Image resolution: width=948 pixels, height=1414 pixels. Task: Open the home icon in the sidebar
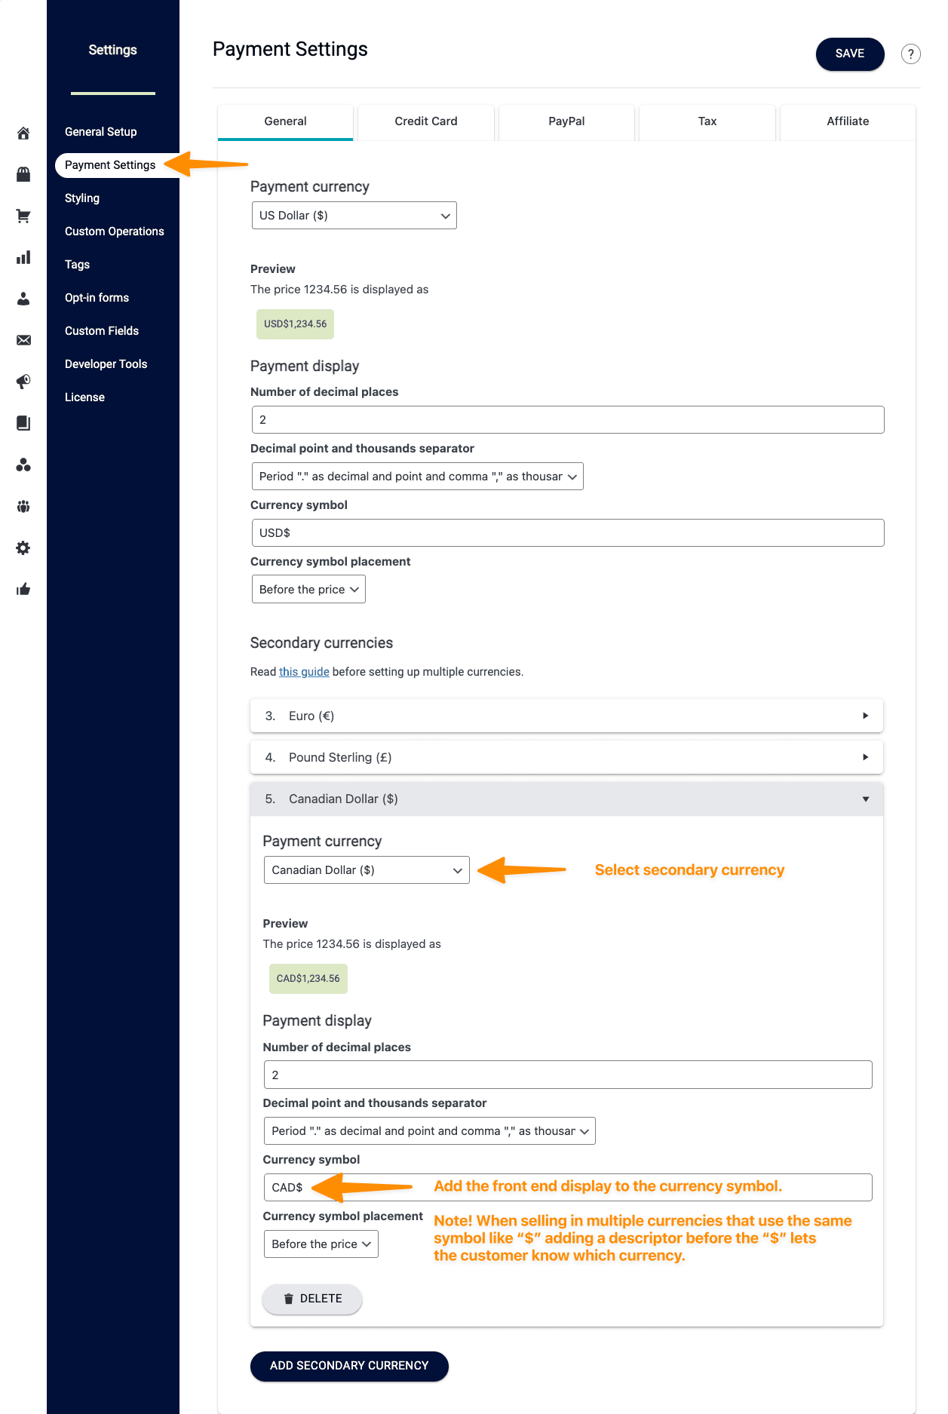23,133
